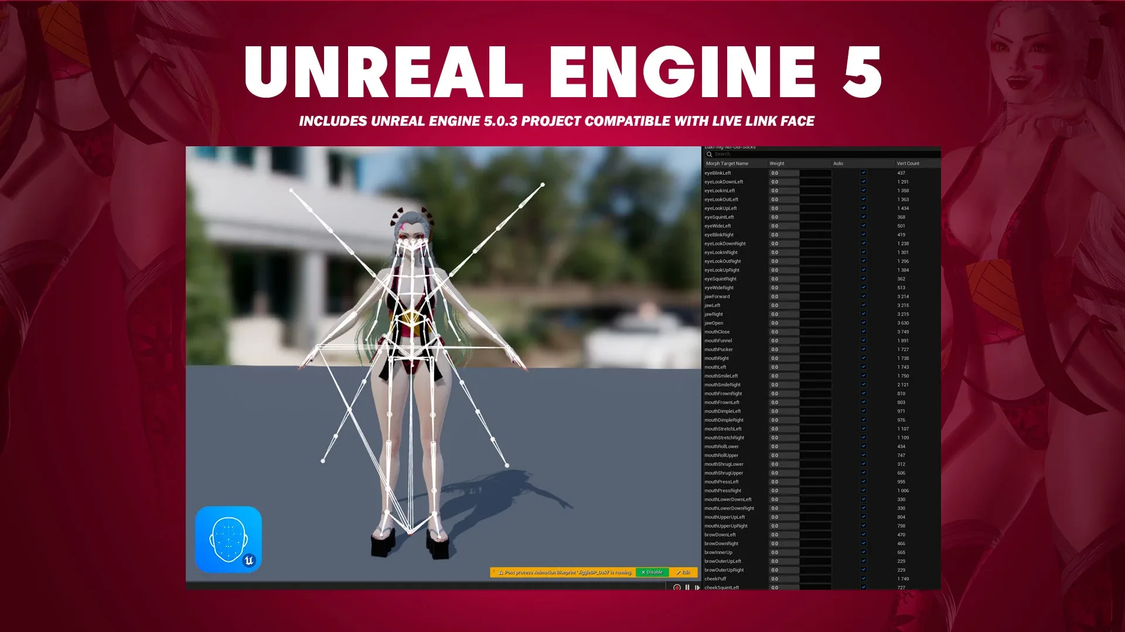Dismiss the post process notification with X
The image size is (1125, 632).
point(495,571)
